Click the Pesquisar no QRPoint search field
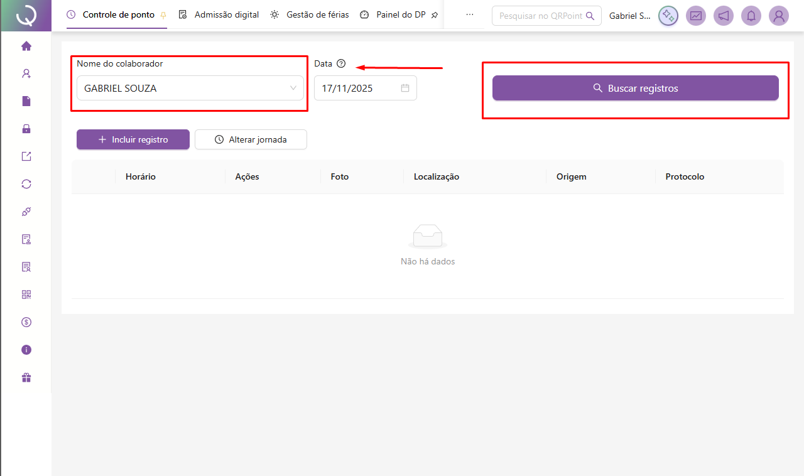The height and width of the screenshot is (476, 804). pyautogui.click(x=540, y=16)
